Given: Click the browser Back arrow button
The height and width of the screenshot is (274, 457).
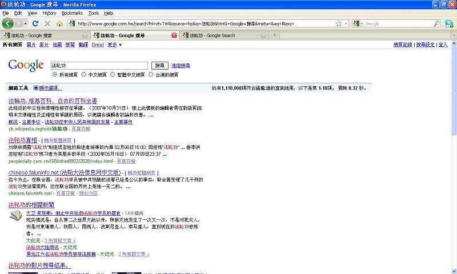Looking at the screenshot, I should pyautogui.click(x=8, y=23).
